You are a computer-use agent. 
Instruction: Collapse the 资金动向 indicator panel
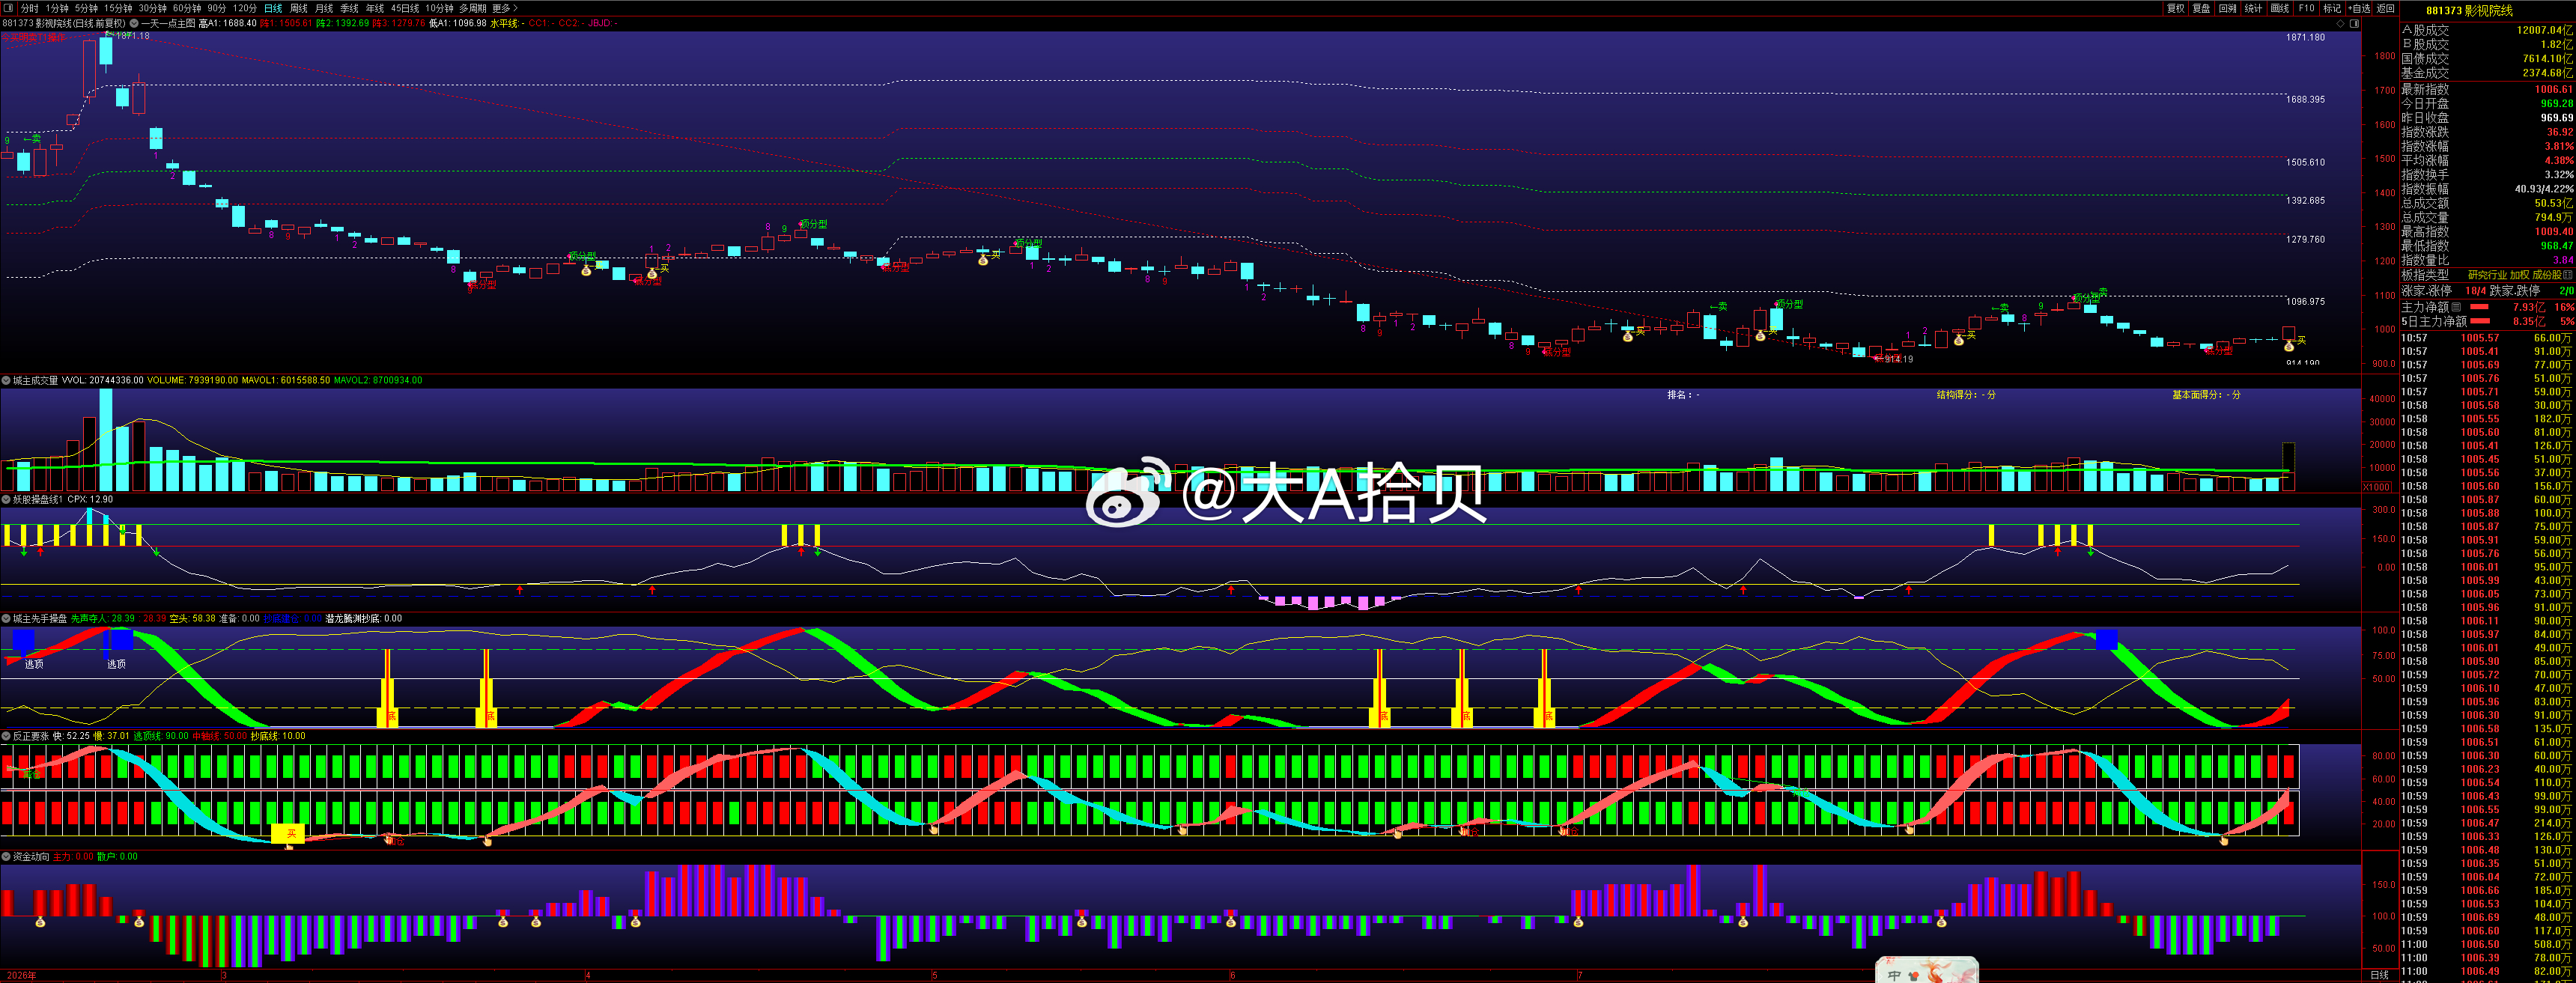[x=6, y=857]
